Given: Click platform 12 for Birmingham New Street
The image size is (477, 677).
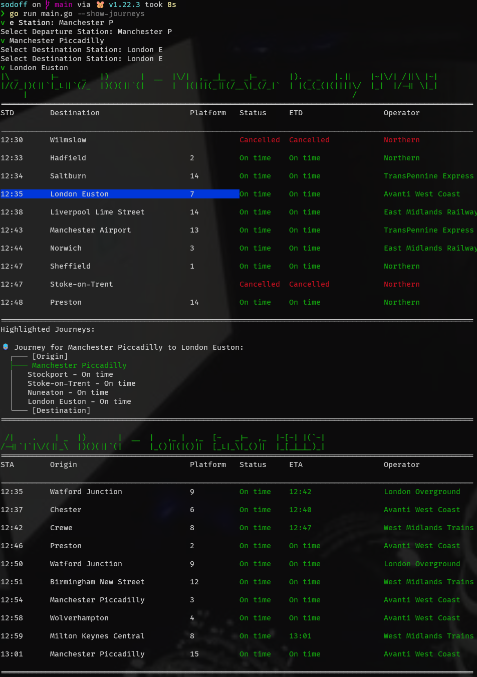Looking at the screenshot, I should [194, 582].
